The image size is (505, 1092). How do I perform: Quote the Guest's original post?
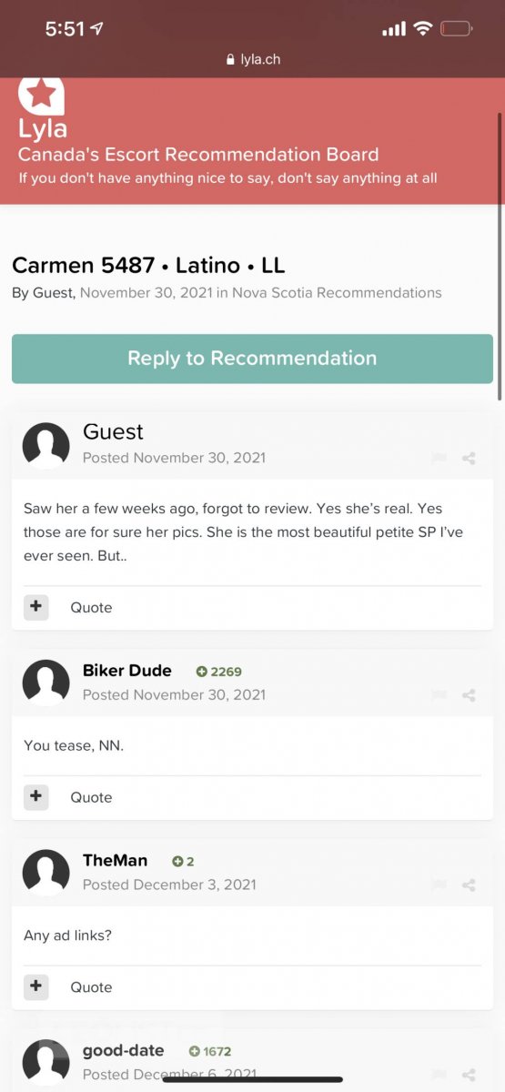tap(91, 607)
